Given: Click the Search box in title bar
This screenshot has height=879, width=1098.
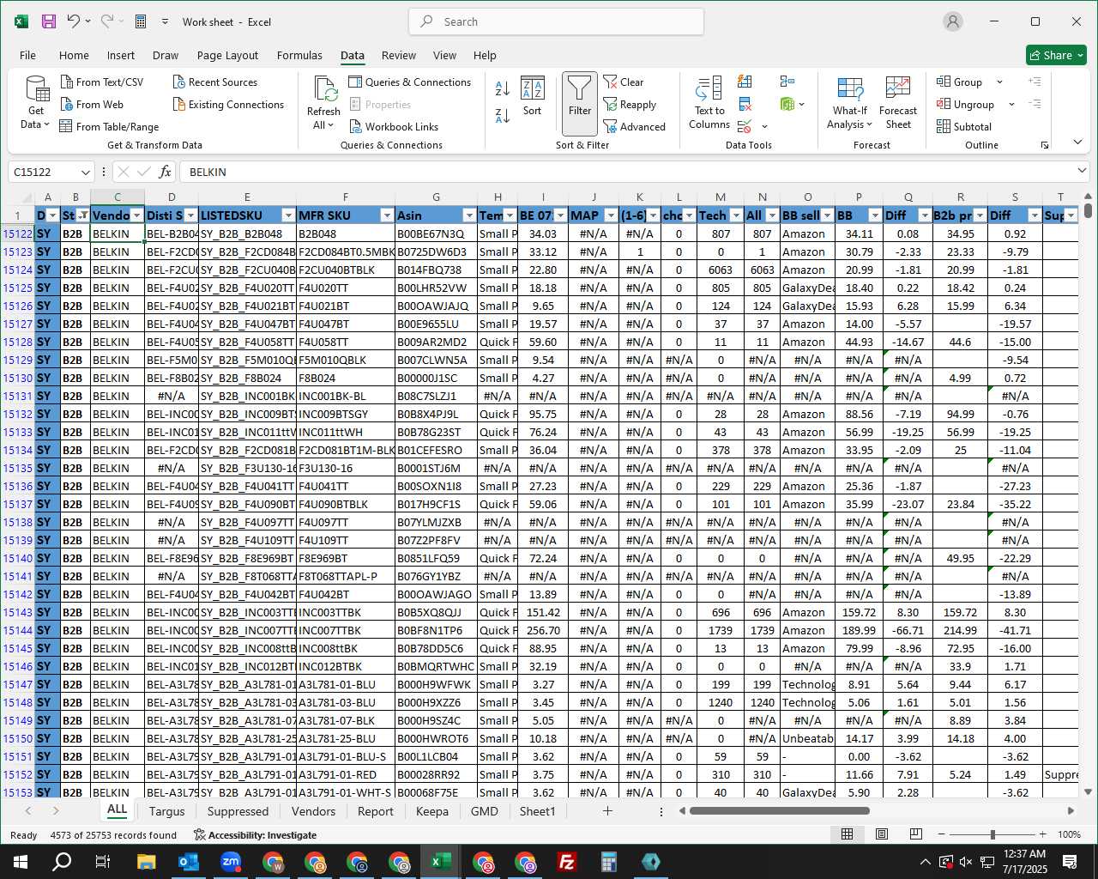Looking at the screenshot, I should [556, 21].
